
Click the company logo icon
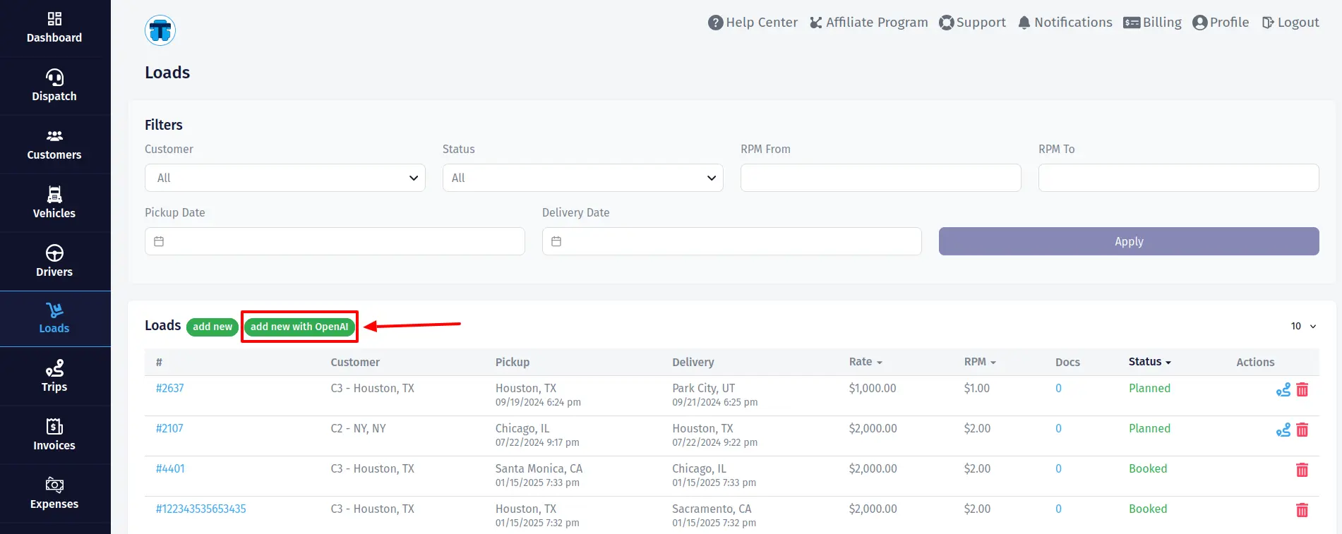click(x=160, y=30)
